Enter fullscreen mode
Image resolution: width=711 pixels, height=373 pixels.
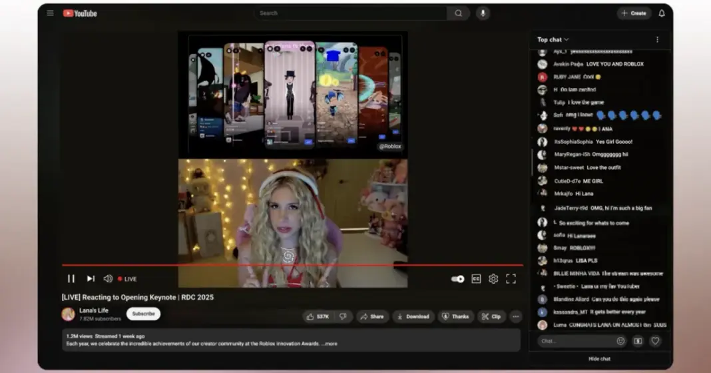[x=511, y=279]
